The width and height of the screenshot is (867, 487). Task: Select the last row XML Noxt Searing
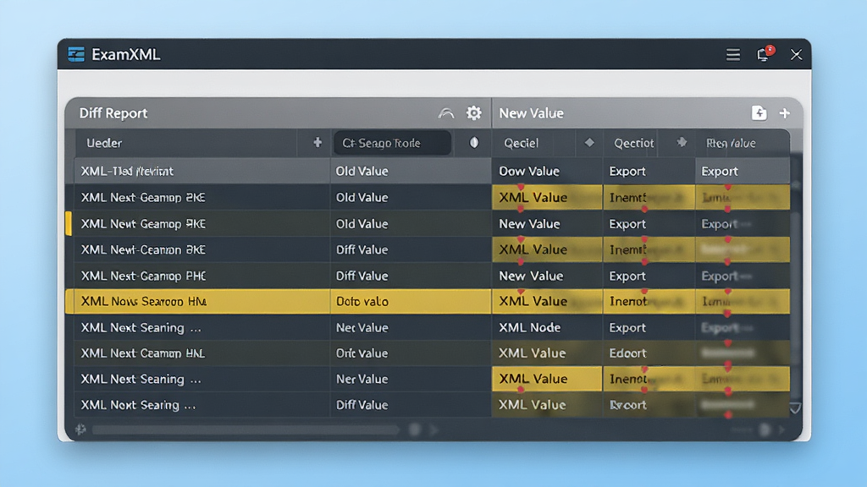tap(433, 405)
